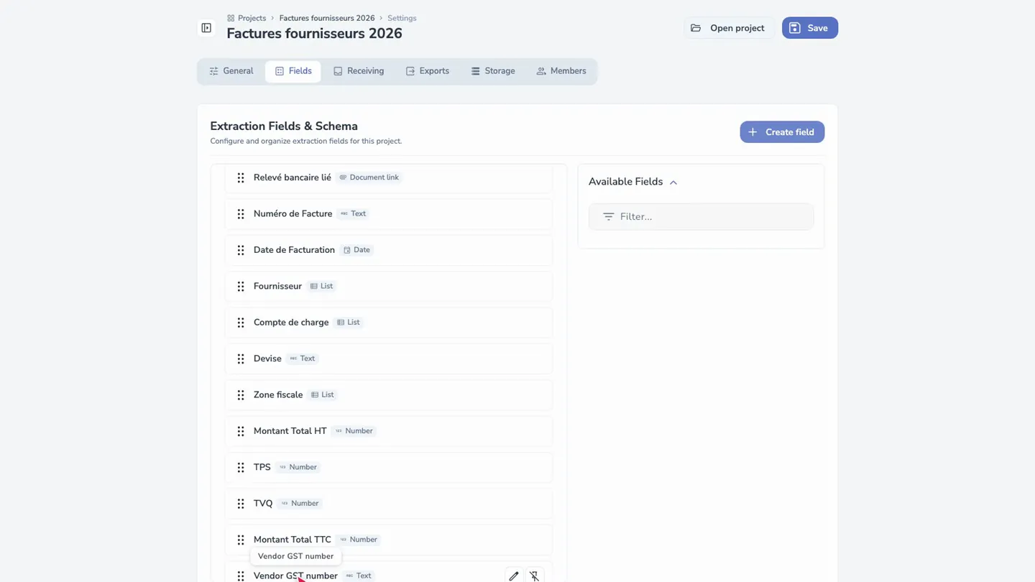Click the drag handle for Vendor GST number

coord(241,576)
